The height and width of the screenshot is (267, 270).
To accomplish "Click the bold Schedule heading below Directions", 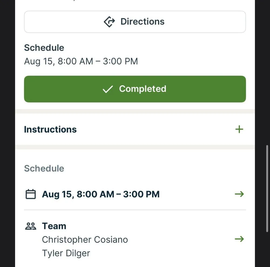I will click(44, 48).
